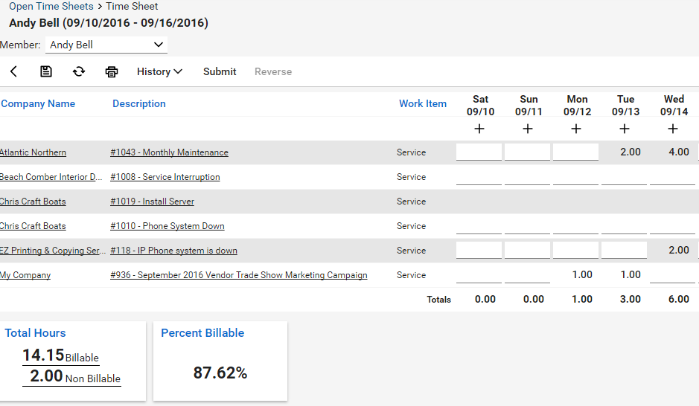Print the time sheet using printer icon

(112, 72)
